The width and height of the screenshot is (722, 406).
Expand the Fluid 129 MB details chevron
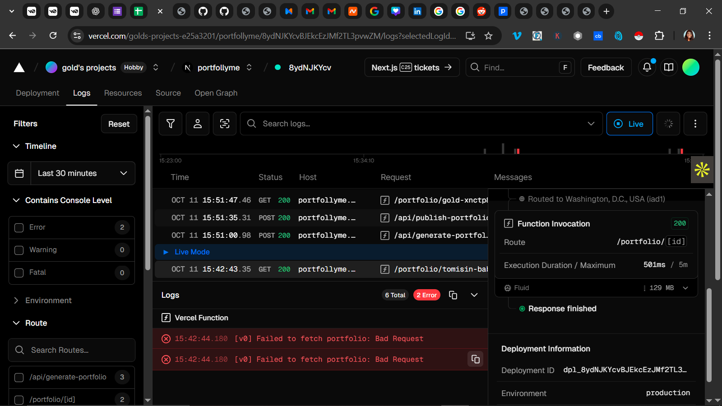(x=685, y=288)
